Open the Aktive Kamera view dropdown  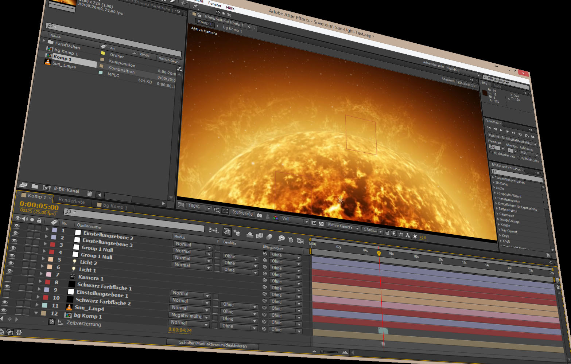pos(343,227)
